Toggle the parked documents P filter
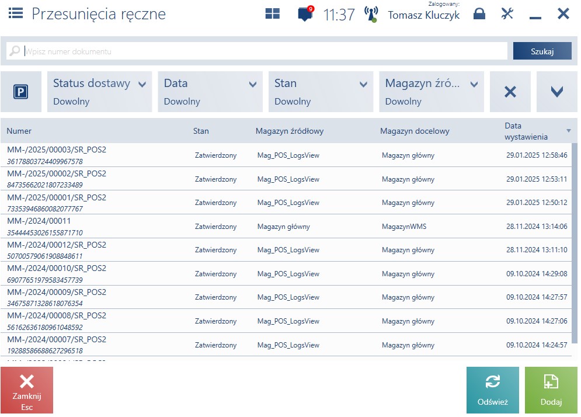This screenshot has width=581, height=417. (21, 92)
